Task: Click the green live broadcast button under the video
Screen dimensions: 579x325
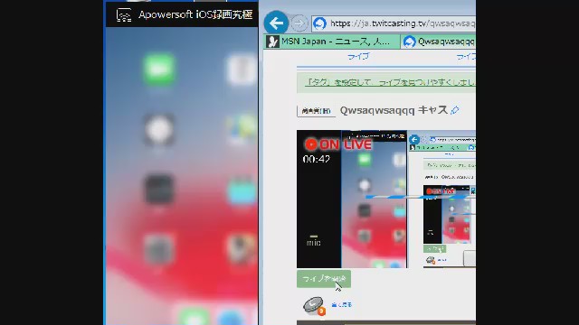Action: tap(324, 279)
